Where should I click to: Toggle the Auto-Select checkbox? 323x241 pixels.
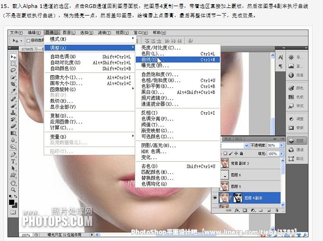coord(28,40)
